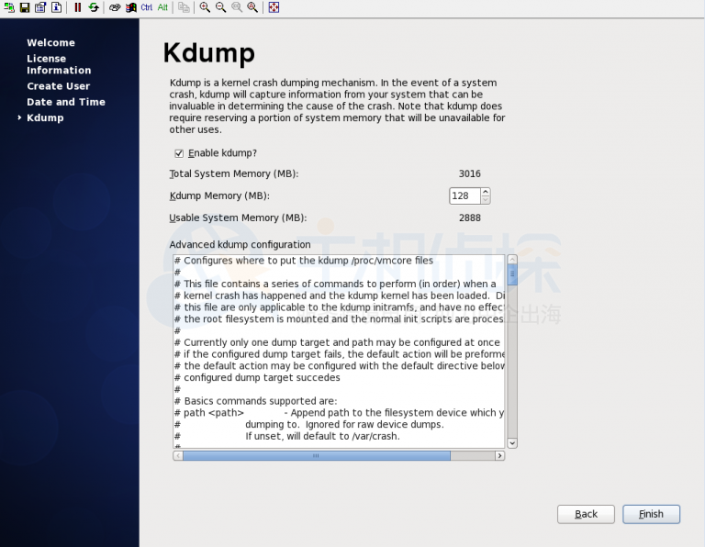Click the green refresh screen icon
705x547 pixels.
94,7
